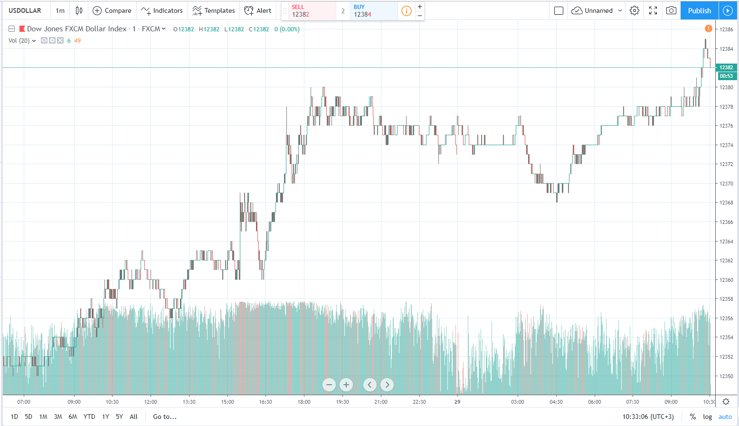The width and height of the screenshot is (739, 426).
Task: Enter fullscreen mode
Action: click(653, 10)
